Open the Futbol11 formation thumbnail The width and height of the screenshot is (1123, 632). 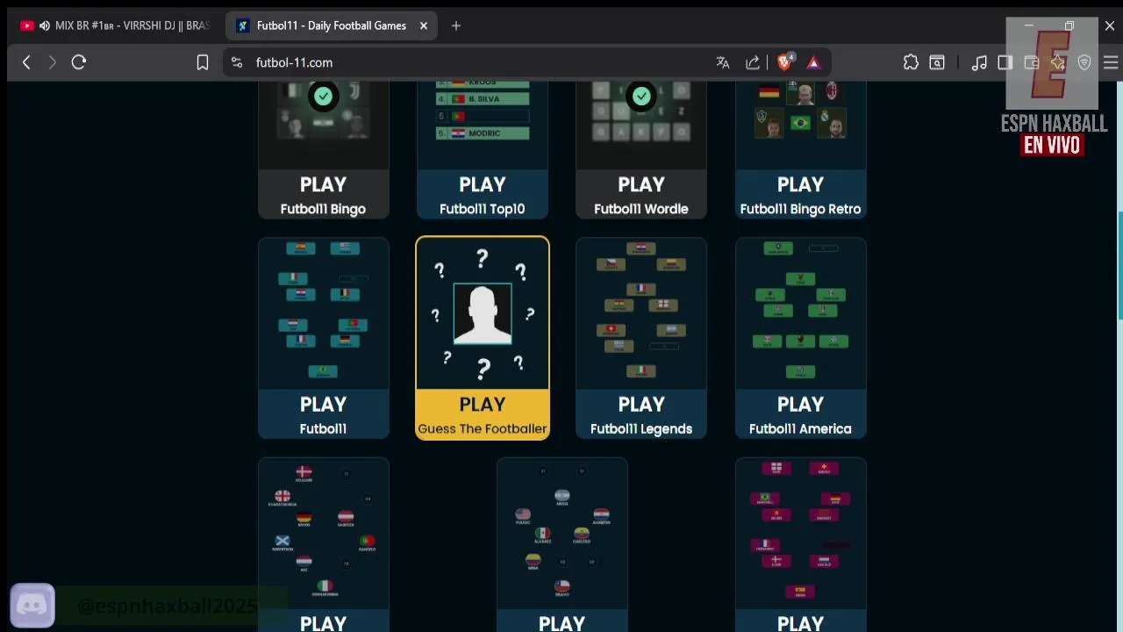pyautogui.click(x=323, y=313)
